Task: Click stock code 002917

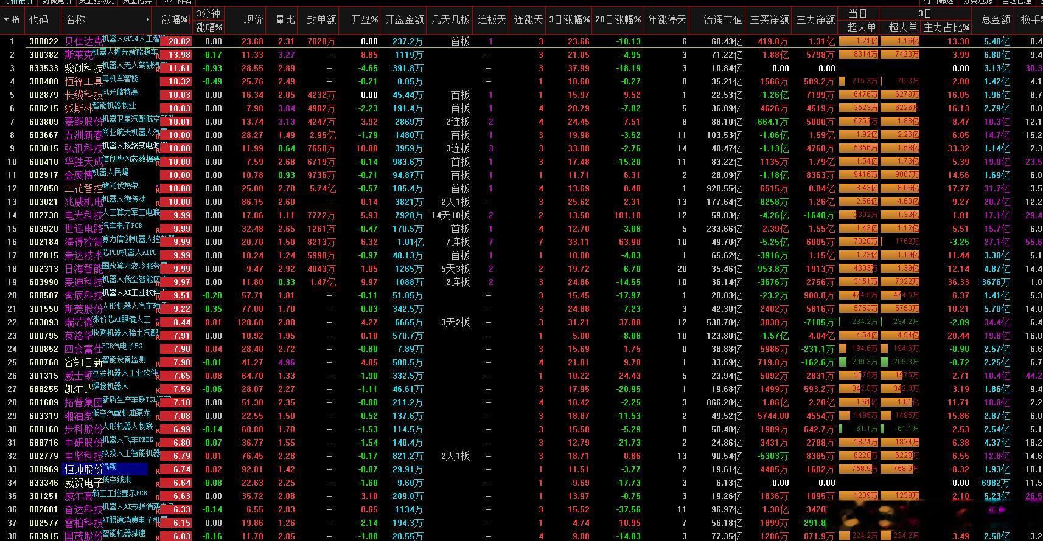Action: (x=44, y=175)
